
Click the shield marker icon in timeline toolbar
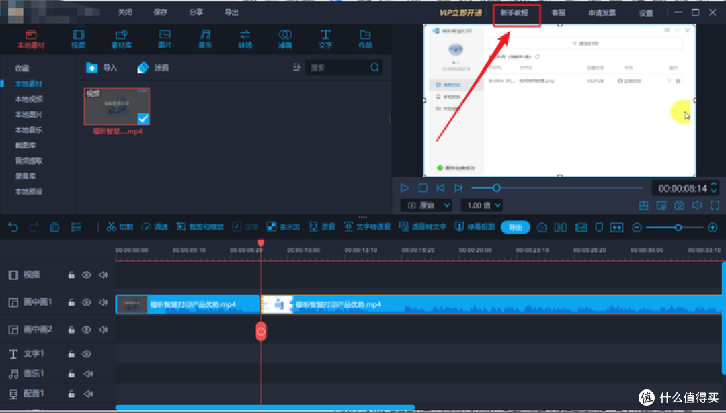(599, 228)
